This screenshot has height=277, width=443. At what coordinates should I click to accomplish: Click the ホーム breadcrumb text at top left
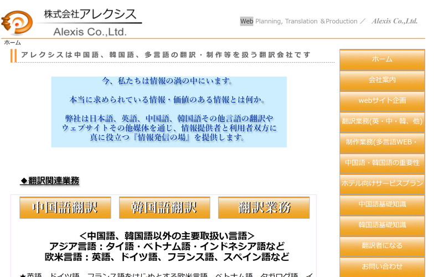click(x=13, y=43)
